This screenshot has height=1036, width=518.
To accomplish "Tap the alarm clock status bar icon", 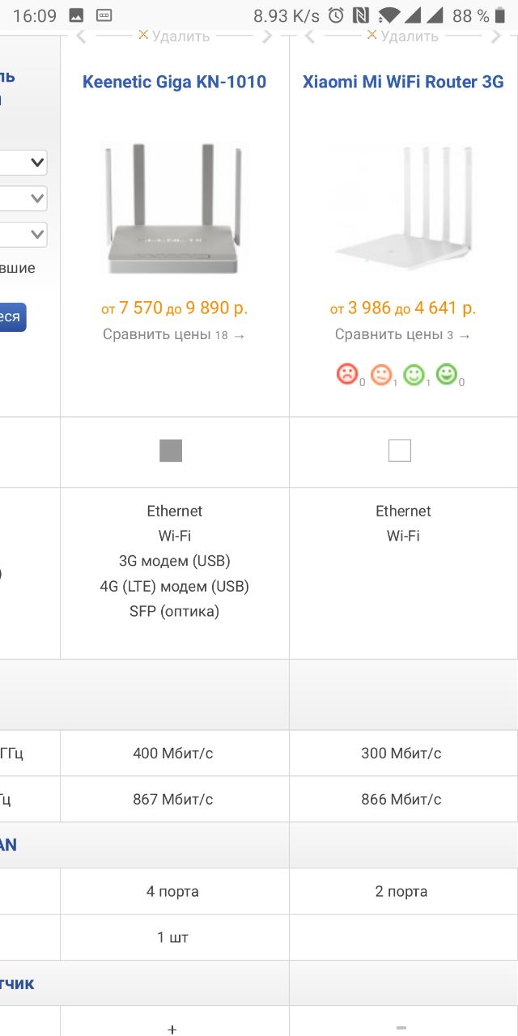I will [x=336, y=15].
